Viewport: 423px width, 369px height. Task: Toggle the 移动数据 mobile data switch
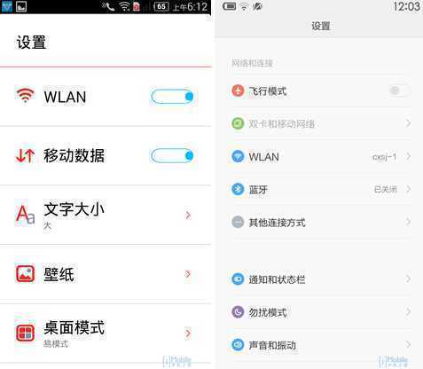coord(173,155)
